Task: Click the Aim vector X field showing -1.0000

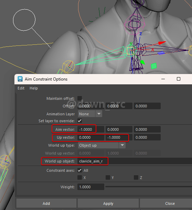Action: [91, 129]
